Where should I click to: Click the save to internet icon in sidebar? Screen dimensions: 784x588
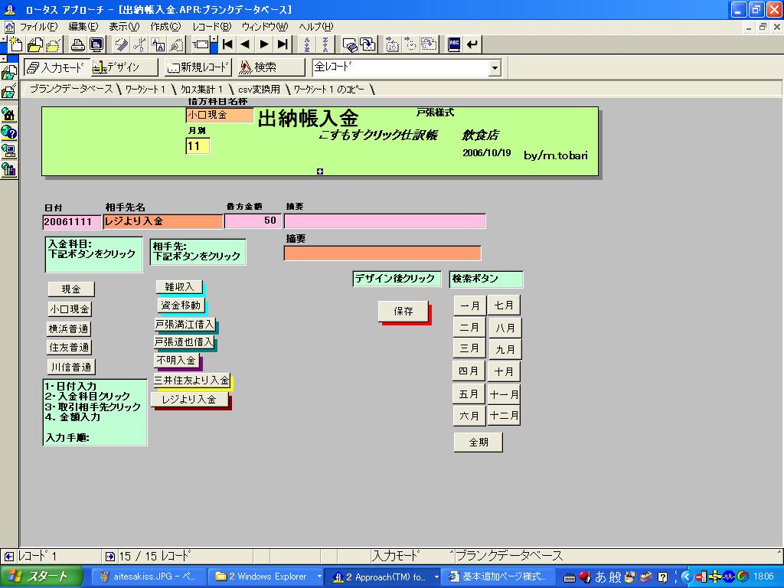click(x=8, y=91)
